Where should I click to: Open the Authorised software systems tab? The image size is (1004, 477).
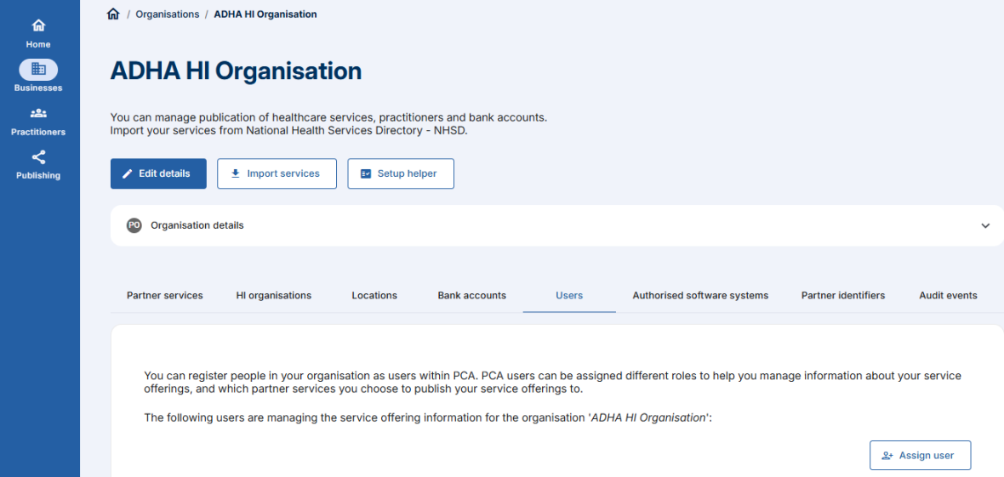click(700, 295)
